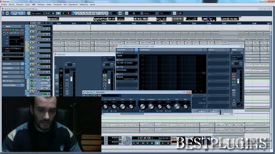Viewport: 275px width, 154px height.
Task: Click the green monitor button in the inspector
Action: point(11,30)
